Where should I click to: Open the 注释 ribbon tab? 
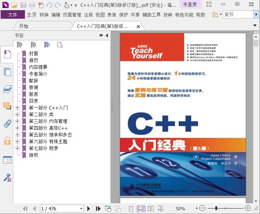point(88,15)
